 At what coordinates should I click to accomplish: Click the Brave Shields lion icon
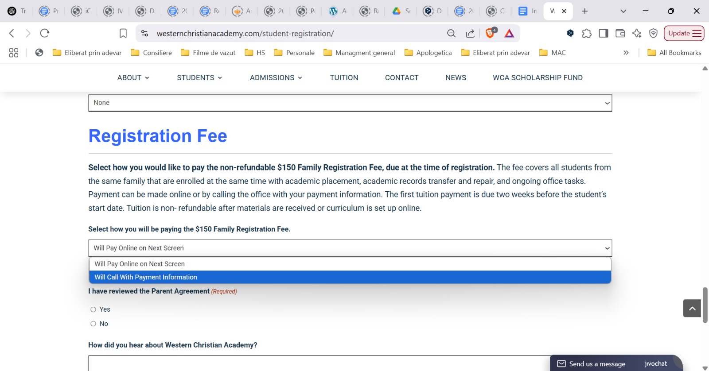pyautogui.click(x=490, y=33)
